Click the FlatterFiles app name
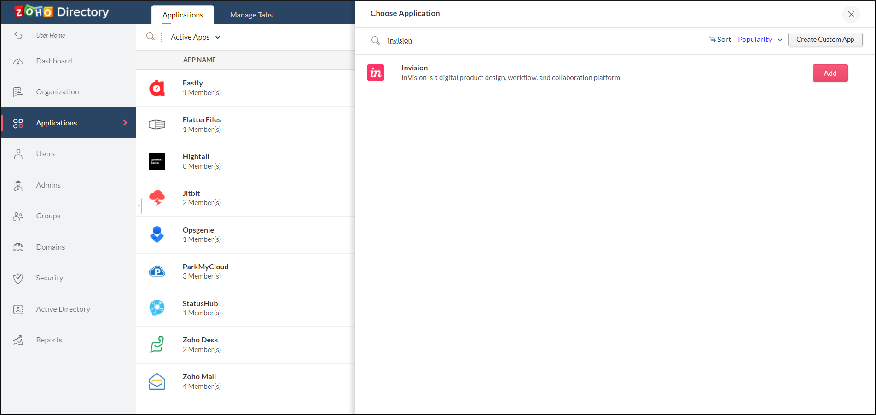Screen dimensions: 876x415 coord(202,119)
